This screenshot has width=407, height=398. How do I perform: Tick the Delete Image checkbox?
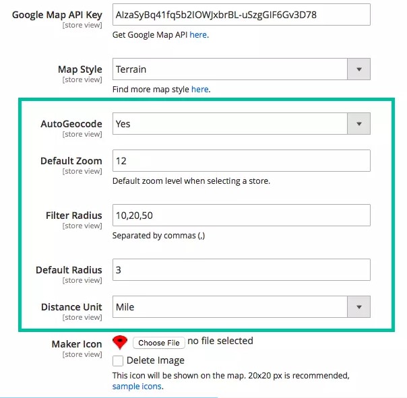118,361
